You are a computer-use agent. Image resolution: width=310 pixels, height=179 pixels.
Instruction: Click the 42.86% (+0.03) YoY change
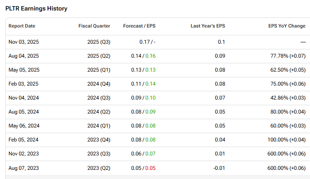288,98
